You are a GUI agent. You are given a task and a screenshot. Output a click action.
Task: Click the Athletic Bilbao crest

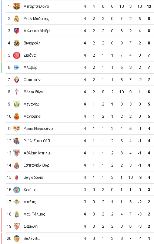click(x=17, y=153)
